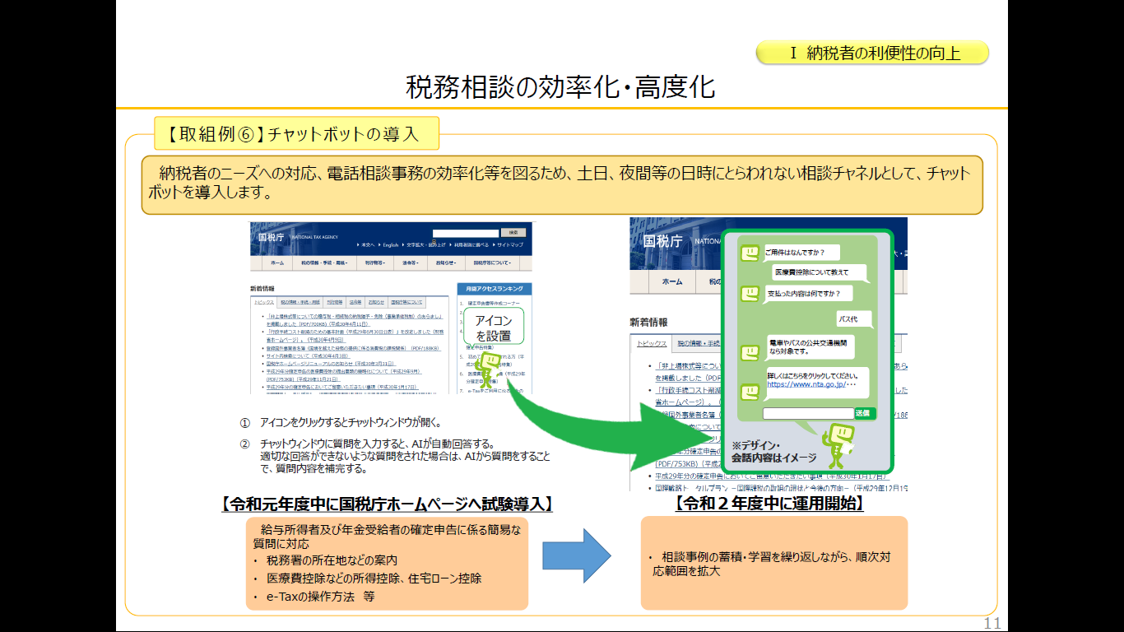
Task: Click step ① text アイコンをクリックすると
Action: (351, 422)
